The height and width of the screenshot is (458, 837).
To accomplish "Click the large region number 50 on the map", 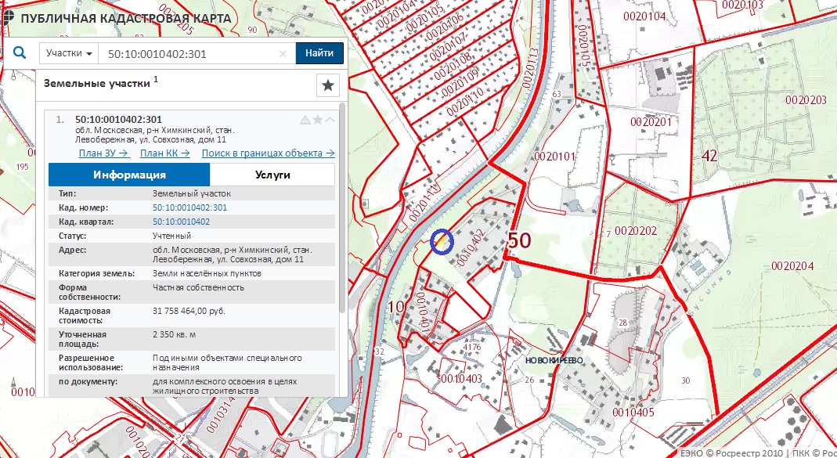I will pyautogui.click(x=519, y=240).
